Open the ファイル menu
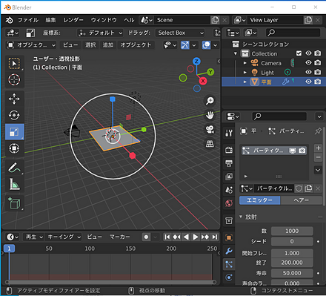Screen dimensions: 326x296 28,20
